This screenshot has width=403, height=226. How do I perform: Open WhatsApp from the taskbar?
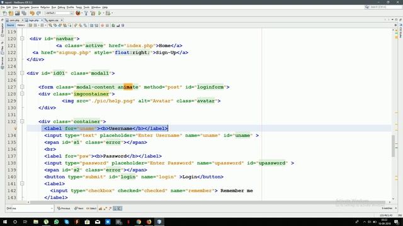click(56, 222)
